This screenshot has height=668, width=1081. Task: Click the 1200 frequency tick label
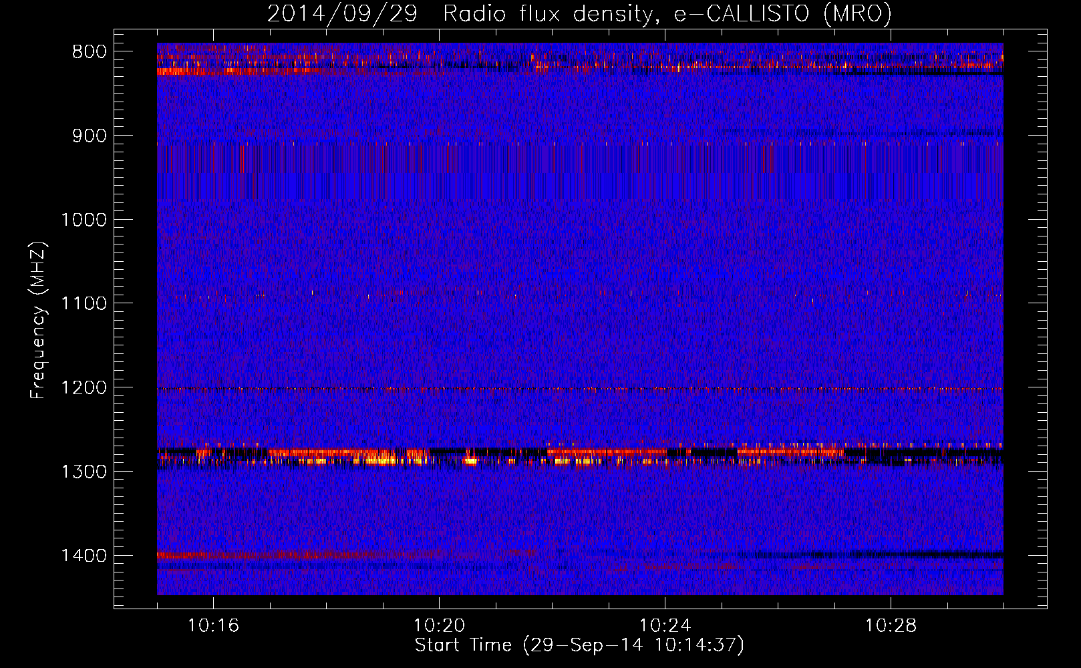pyautogui.click(x=84, y=388)
